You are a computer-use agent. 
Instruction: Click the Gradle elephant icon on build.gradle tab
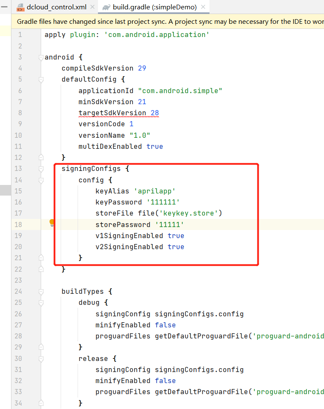pos(106,7)
